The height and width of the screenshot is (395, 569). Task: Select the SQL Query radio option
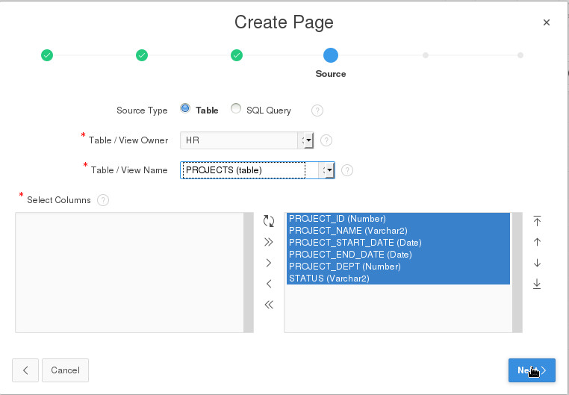236,108
